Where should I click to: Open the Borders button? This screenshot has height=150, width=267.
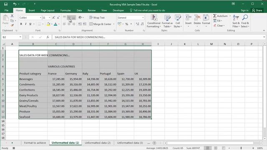coord(39,24)
